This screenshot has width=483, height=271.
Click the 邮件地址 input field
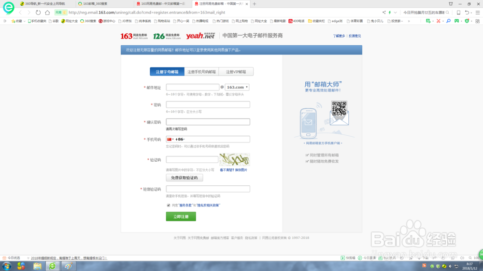click(x=193, y=87)
